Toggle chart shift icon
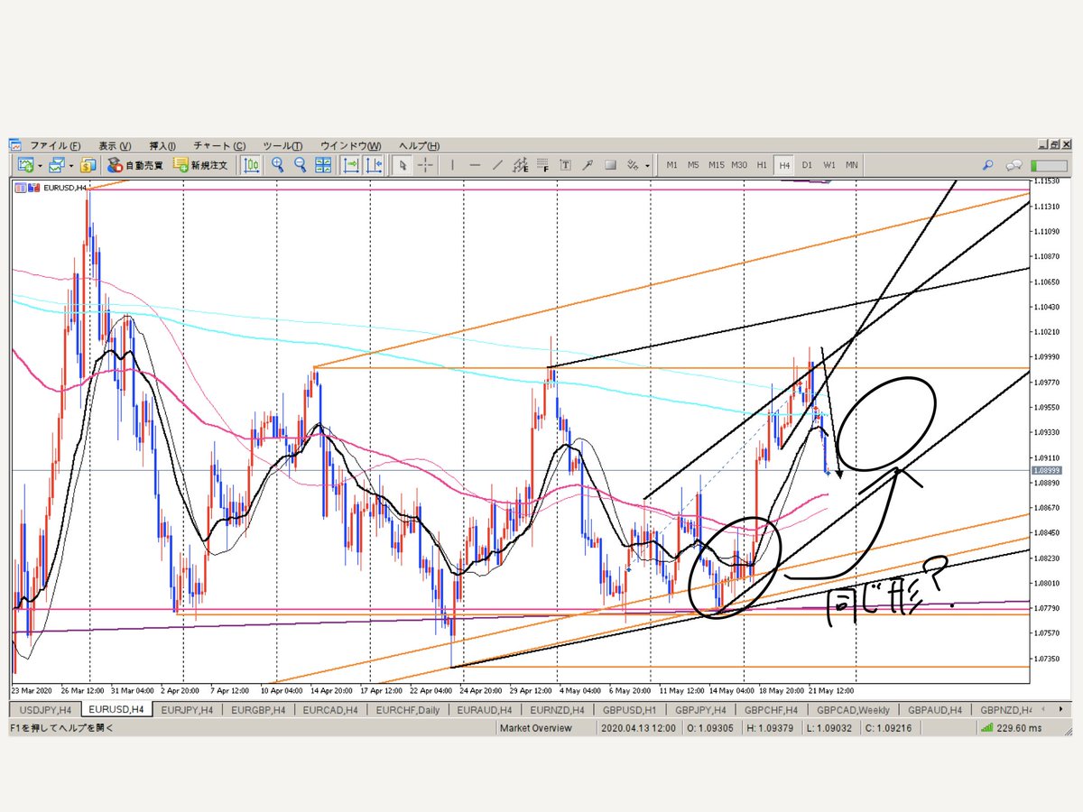Viewport: 1083px width, 812px height. (x=375, y=165)
